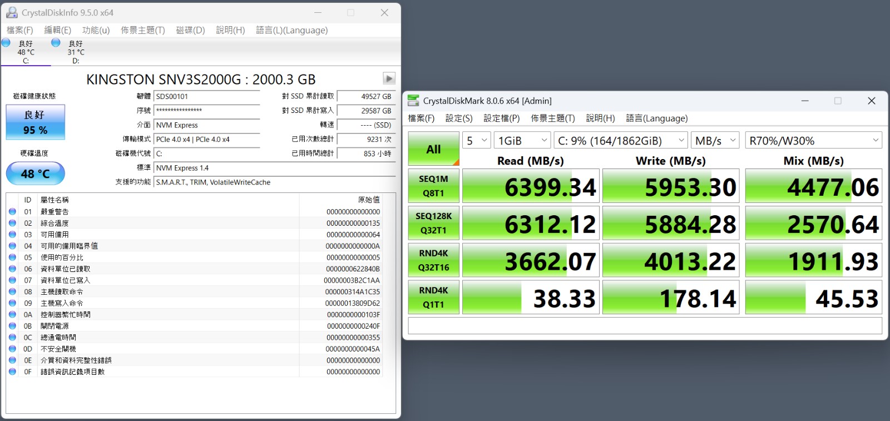Click the CrystalDiskMark app title icon

pyautogui.click(x=413, y=101)
